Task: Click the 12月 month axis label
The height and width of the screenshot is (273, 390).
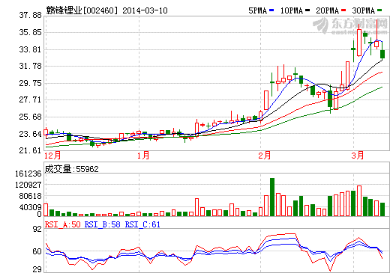Action: click(52, 156)
